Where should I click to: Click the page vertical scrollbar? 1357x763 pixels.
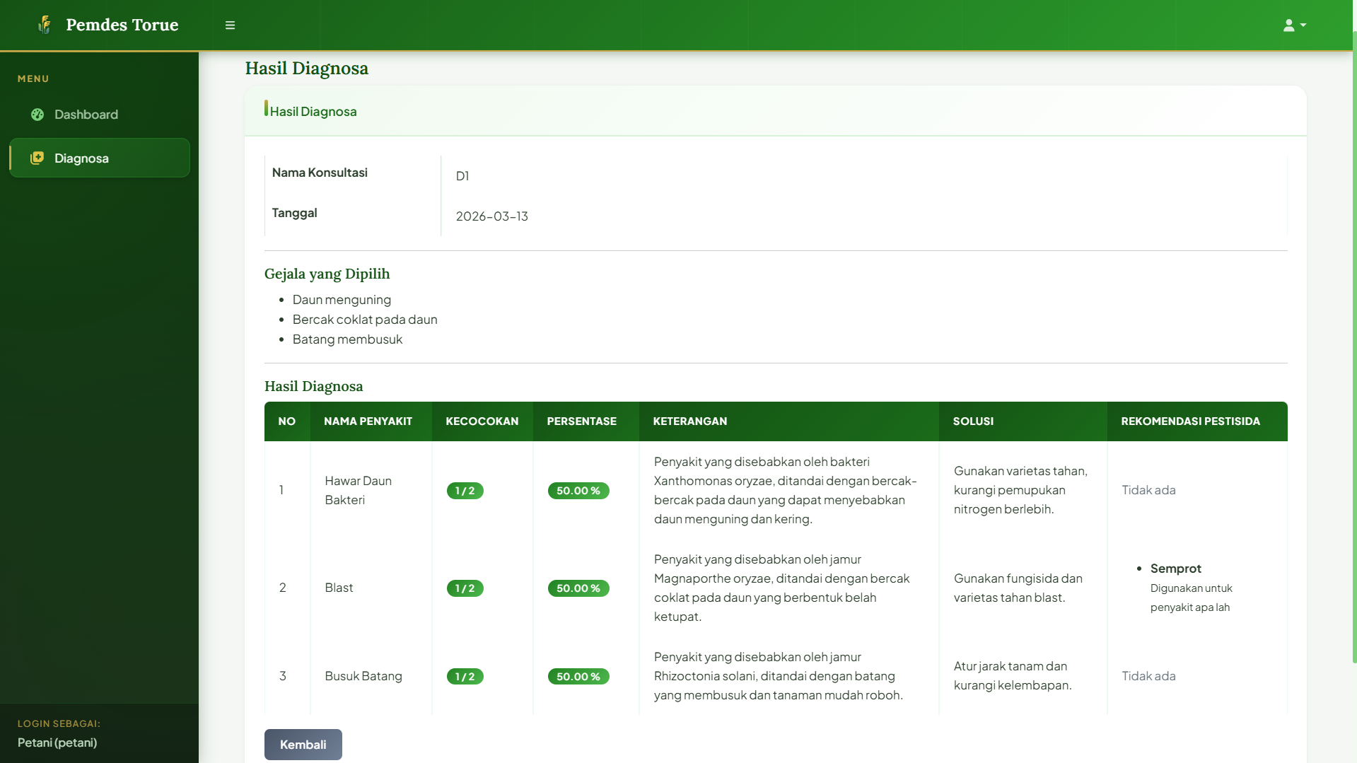(x=1353, y=354)
